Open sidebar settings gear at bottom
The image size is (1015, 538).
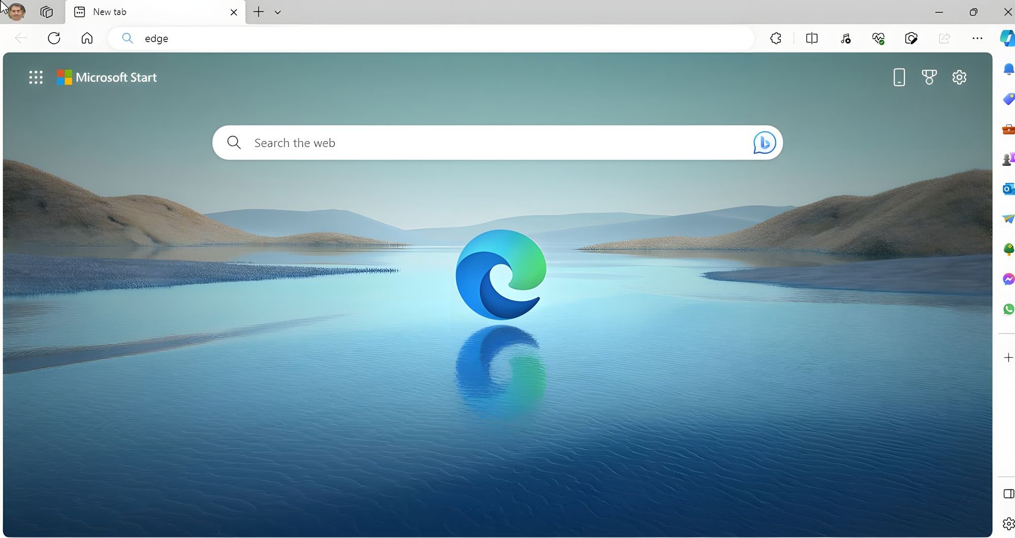click(x=1009, y=523)
